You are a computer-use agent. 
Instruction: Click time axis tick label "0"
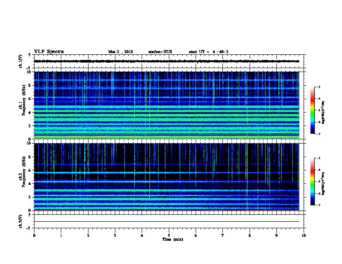[34, 235]
